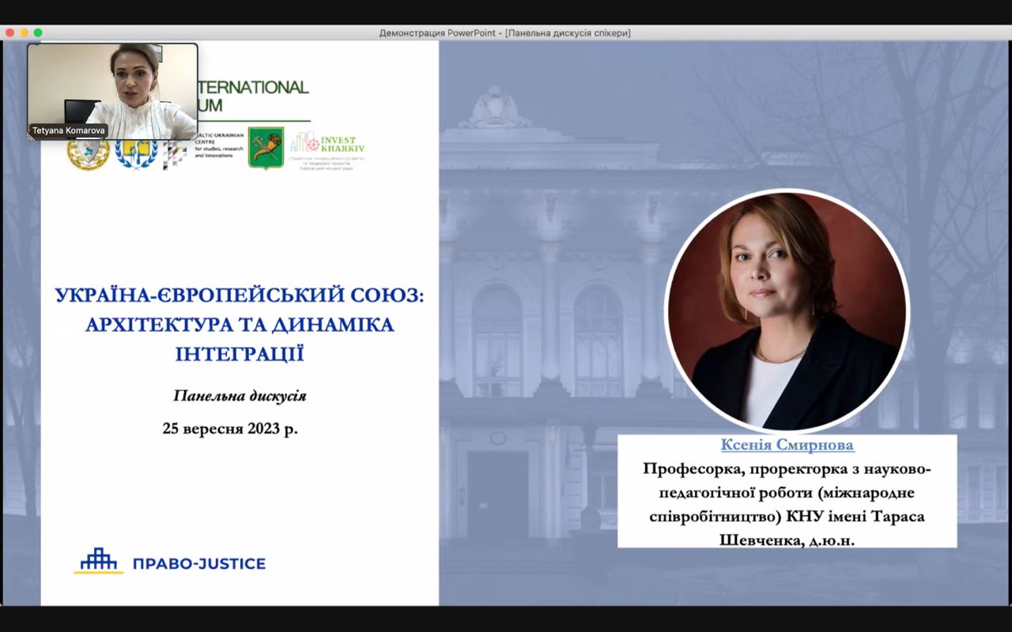Click the green zoom window button
This screenshot has height=632, width=1012.
pos(38,32)
